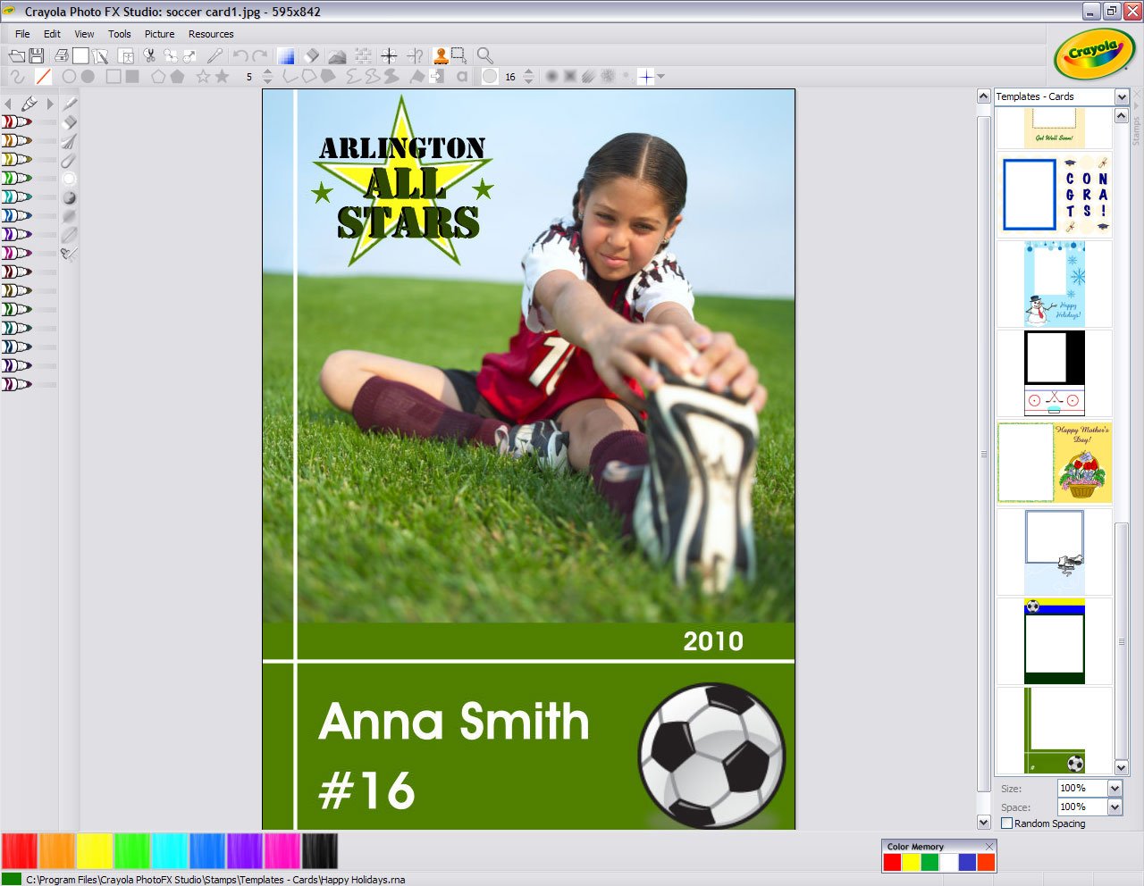Open the Zoom magnifier tool
1144x886 pixels.
pos(485,55)
